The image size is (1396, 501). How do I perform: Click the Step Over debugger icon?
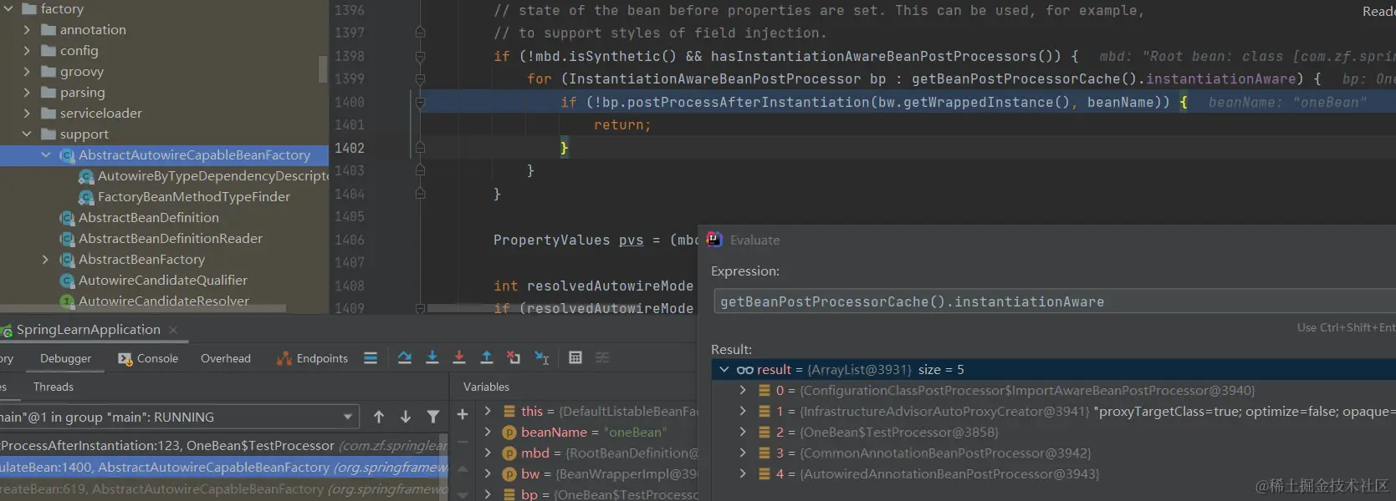405,357
